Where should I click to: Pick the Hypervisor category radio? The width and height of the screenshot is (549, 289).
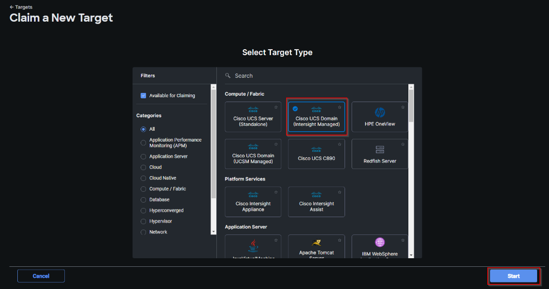pyautogui.click(x=143, y=221)
